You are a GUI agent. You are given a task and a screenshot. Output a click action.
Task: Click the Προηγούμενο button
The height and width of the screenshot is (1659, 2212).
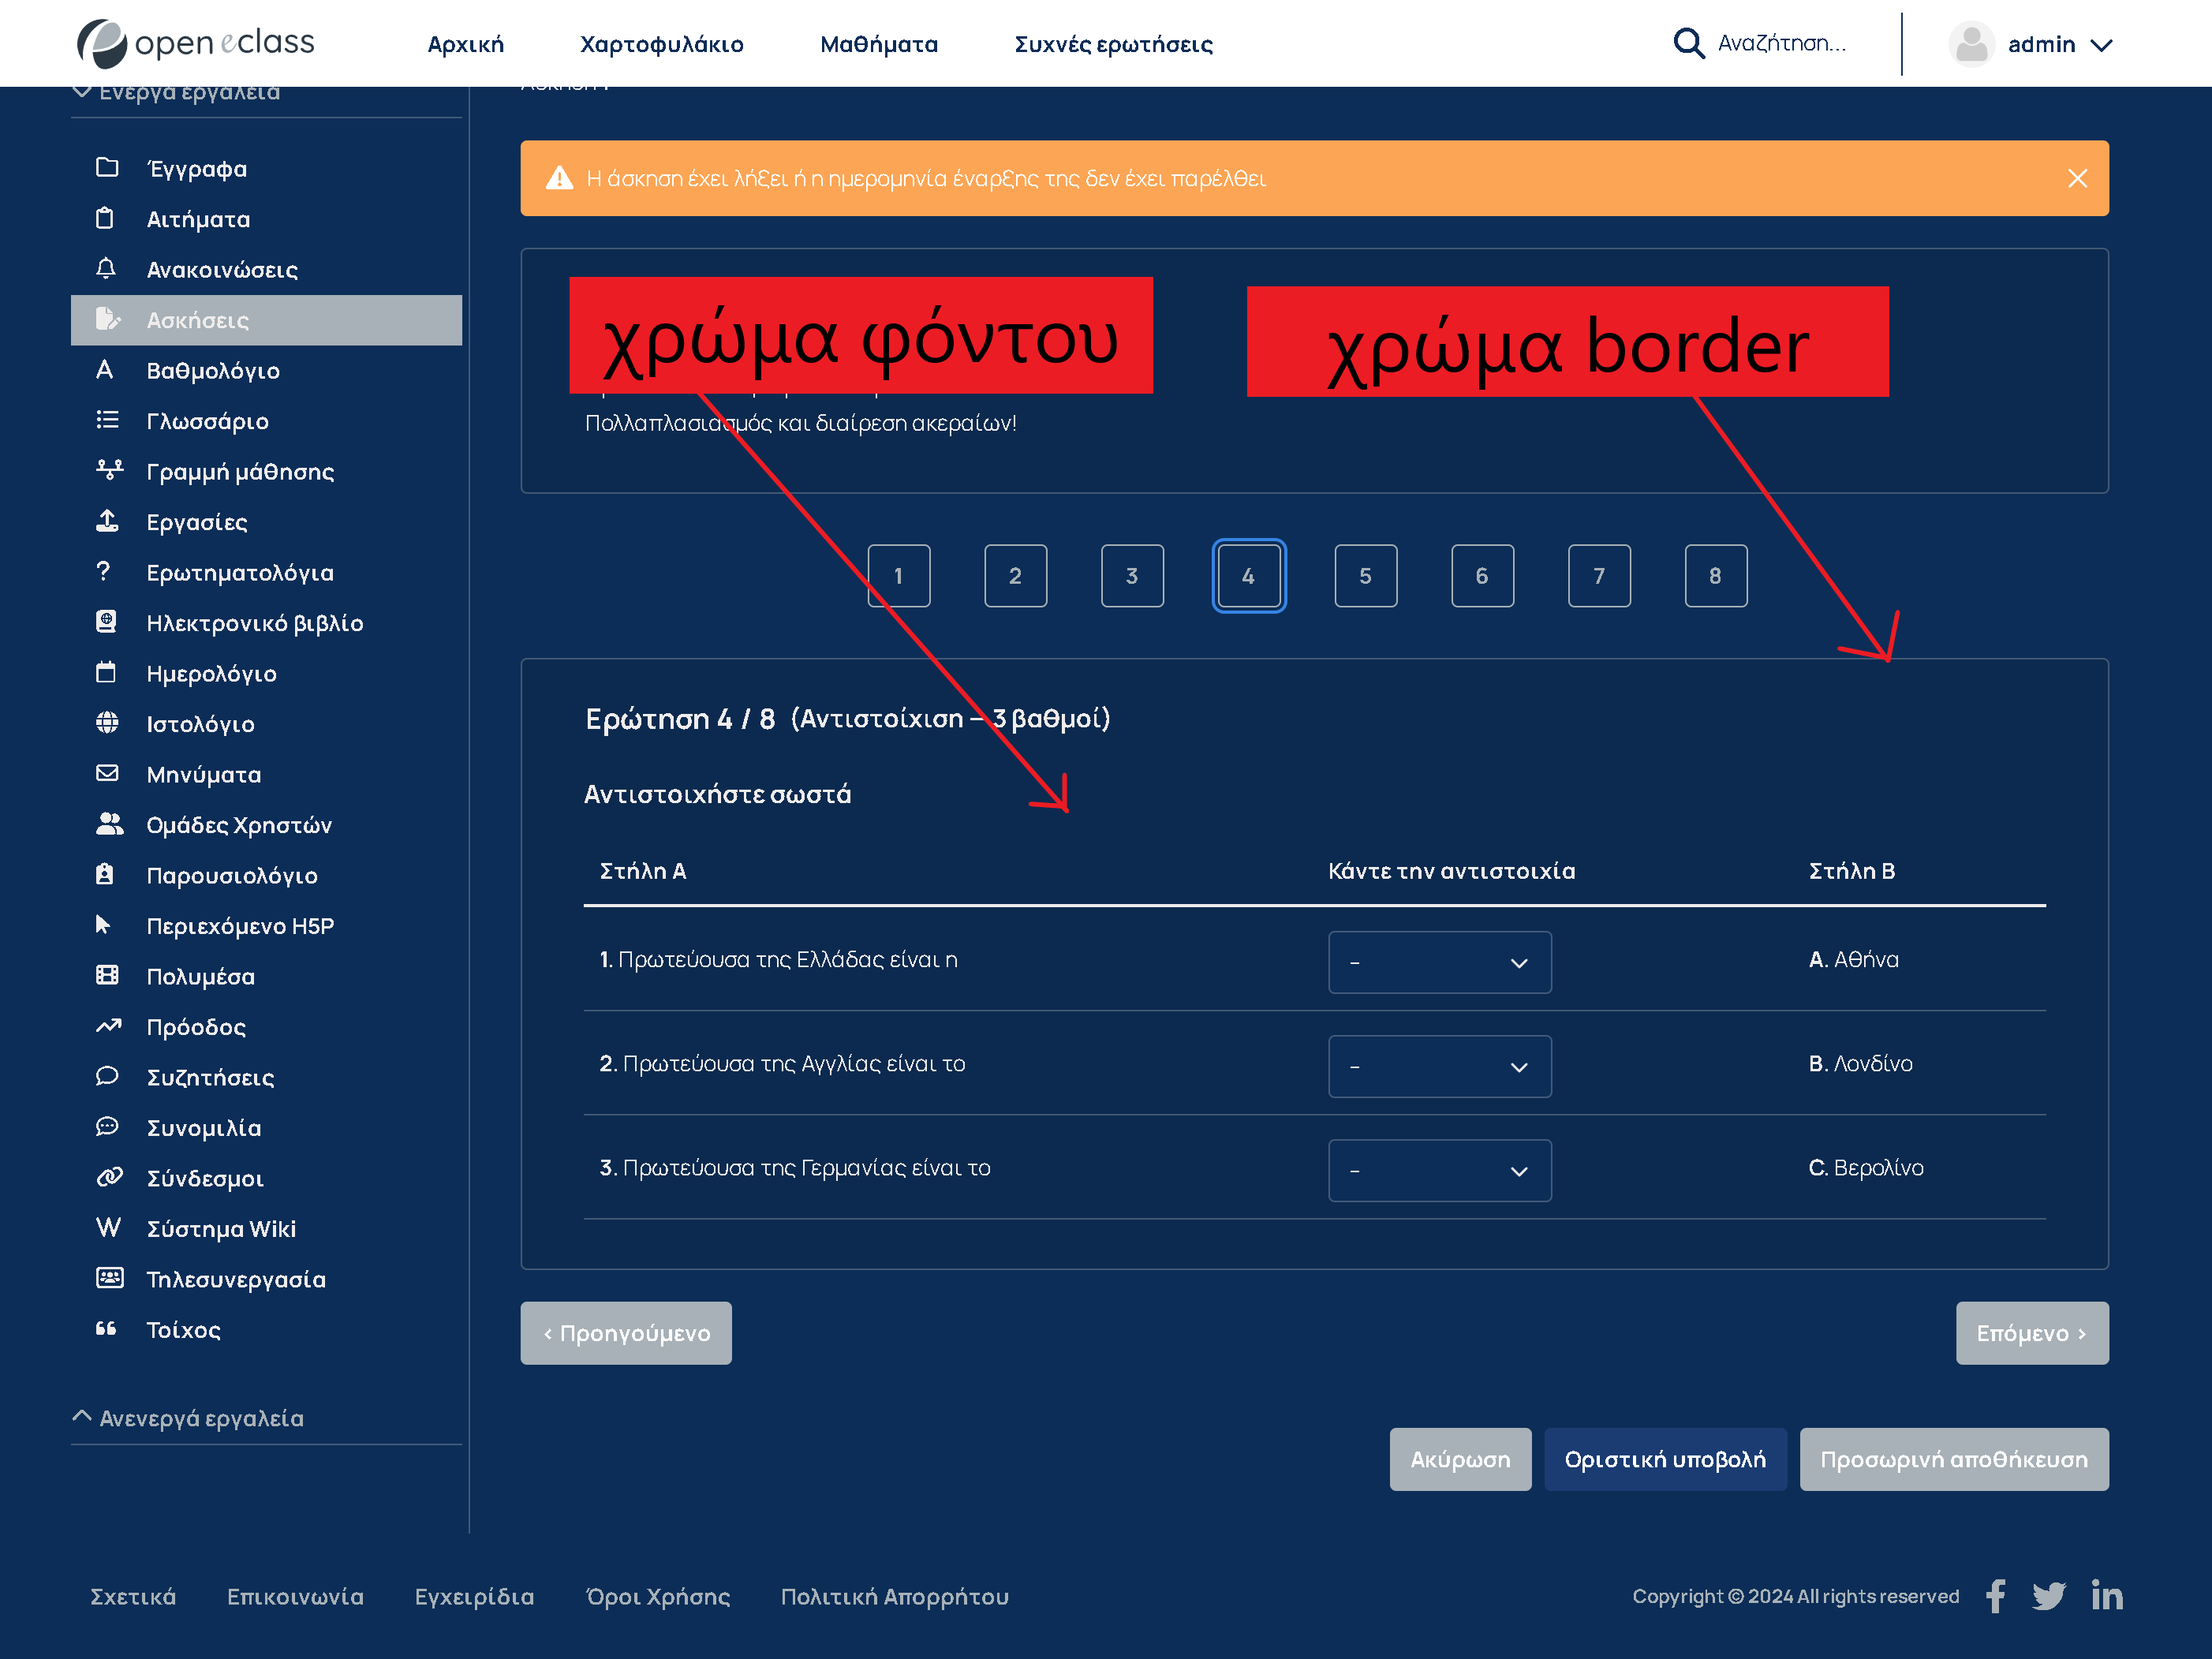click(x=626, y=1332)
